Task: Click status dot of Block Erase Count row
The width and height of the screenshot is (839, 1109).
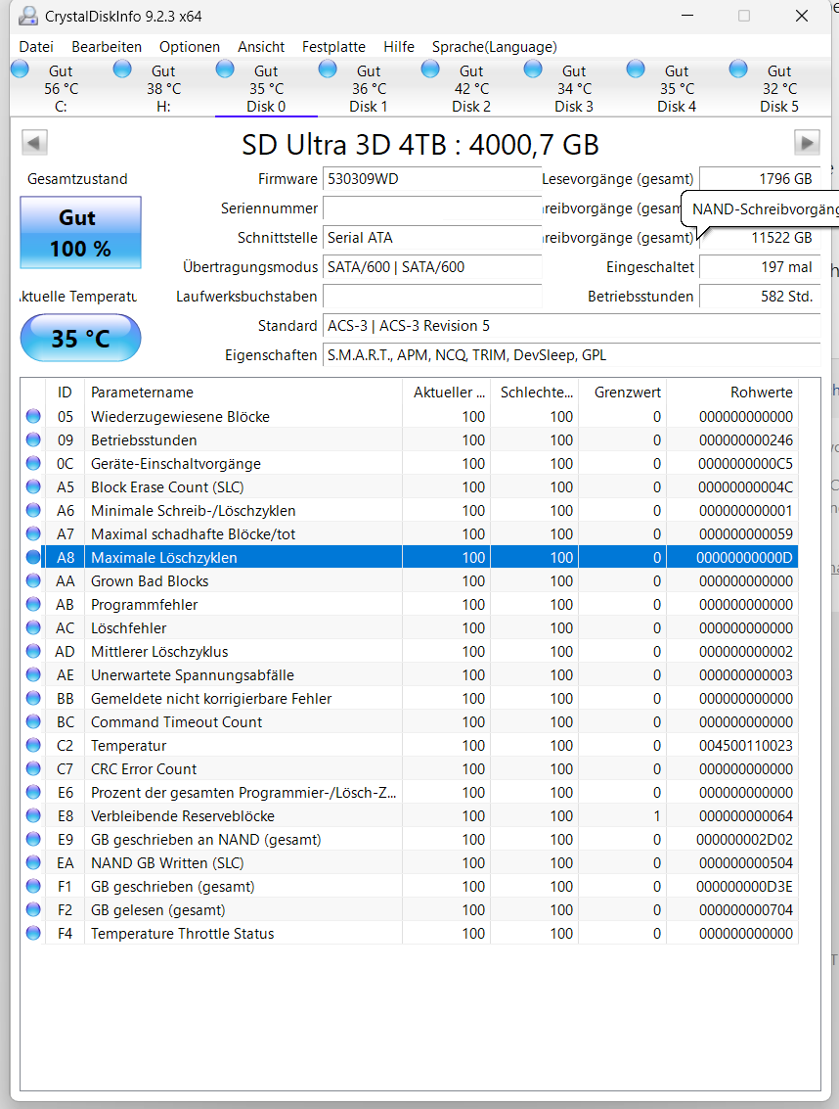Action: point(33,486)
